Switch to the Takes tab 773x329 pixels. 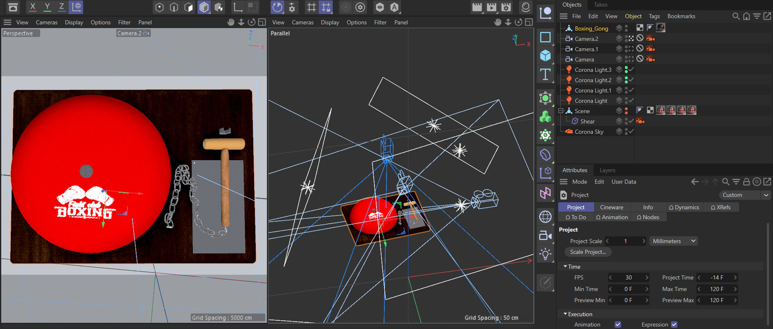point(601,5)
